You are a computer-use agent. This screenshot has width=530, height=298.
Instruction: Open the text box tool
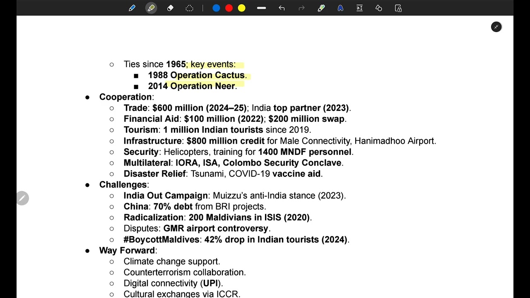(x=359, y=8)
